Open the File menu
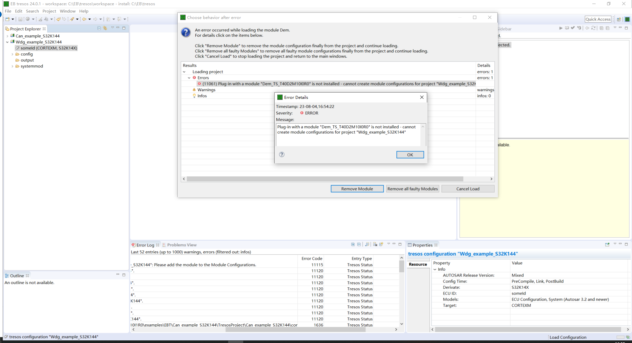Viewport: 632px width, 343px height. [x=8, y=11]
